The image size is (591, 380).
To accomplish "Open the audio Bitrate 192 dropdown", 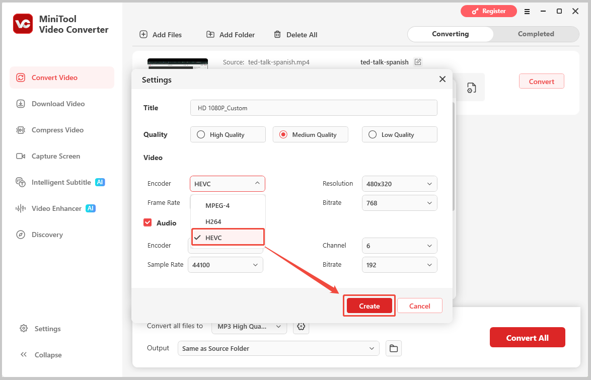I will pos(400,265).
